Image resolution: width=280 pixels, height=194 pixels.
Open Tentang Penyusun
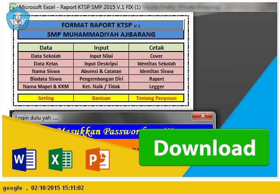(x=156, y=98)
